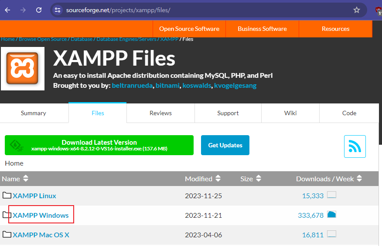The height and width of the screenshot is (246, 382).
Task: Open the XAMPP Windows folder link
Action: coord(41,216)
